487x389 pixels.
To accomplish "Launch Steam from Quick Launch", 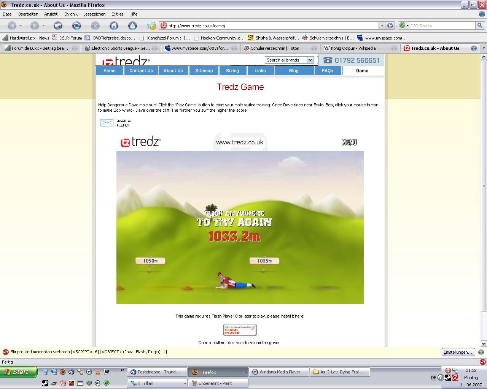I will coord(45,383).
